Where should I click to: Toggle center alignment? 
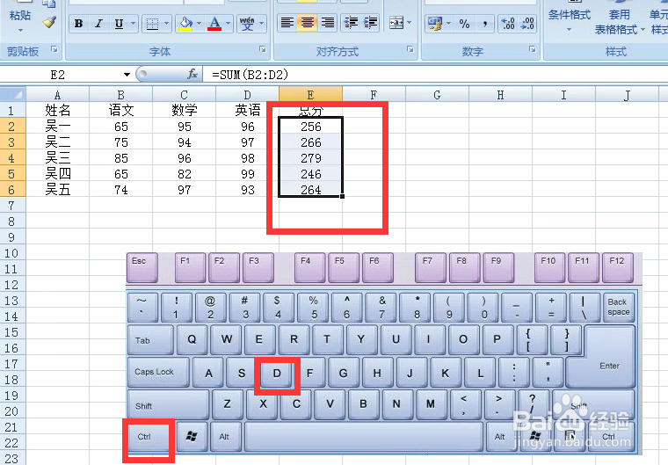308,23
